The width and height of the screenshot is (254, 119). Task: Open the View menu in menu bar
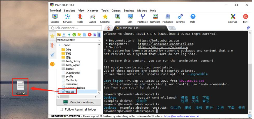81,11
